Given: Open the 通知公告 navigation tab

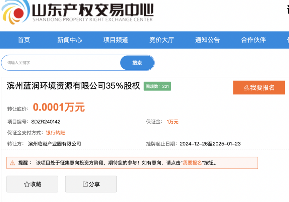Looking at the screenshot, I should tap(207, 40).
